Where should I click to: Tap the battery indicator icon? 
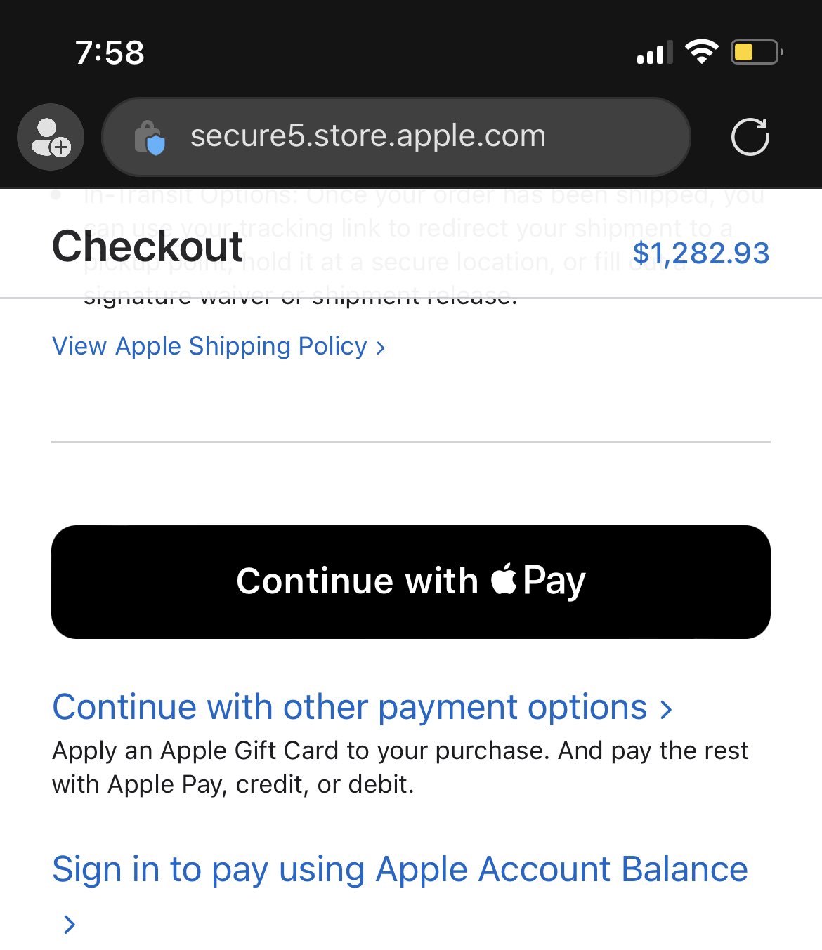point(756,52)
